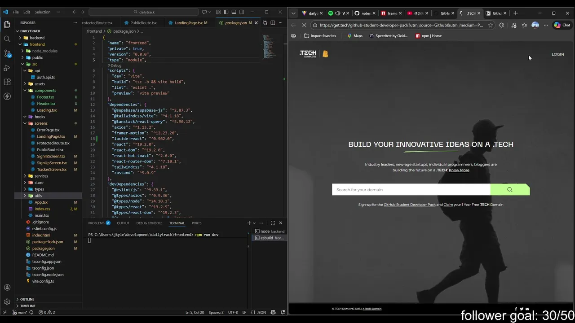Switch to the PublicRoute.tsx editor tab
This screenshot has height=323, width=575.
pos(143,23)
